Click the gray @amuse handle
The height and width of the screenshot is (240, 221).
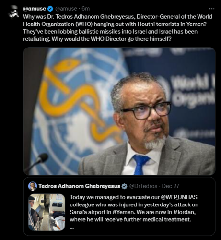(66, 9)
